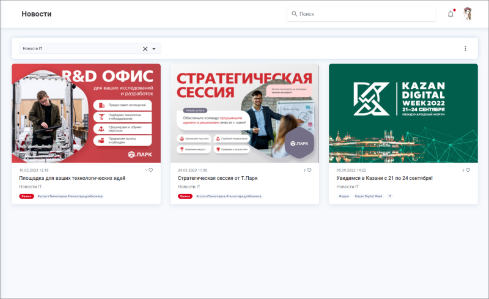Click the search magnifier icon

click(294, 13)
